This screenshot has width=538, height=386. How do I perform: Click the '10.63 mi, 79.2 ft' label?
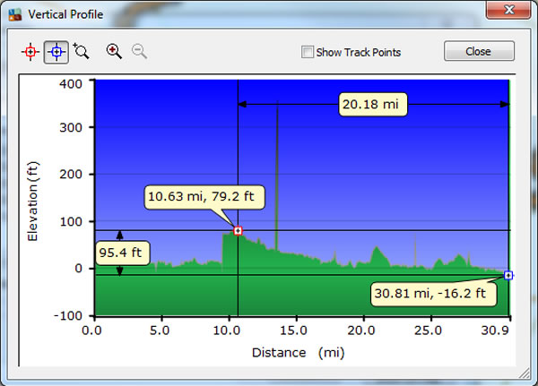pyautogui.click(x=204, y=197)
